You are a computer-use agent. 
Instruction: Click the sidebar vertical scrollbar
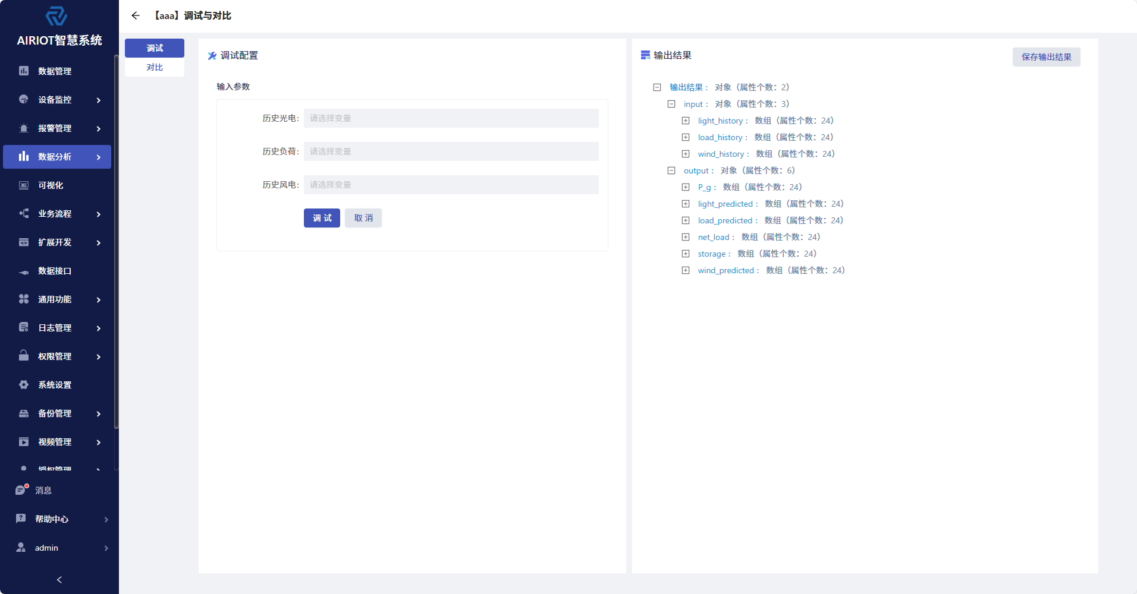[x=117, y=238]
